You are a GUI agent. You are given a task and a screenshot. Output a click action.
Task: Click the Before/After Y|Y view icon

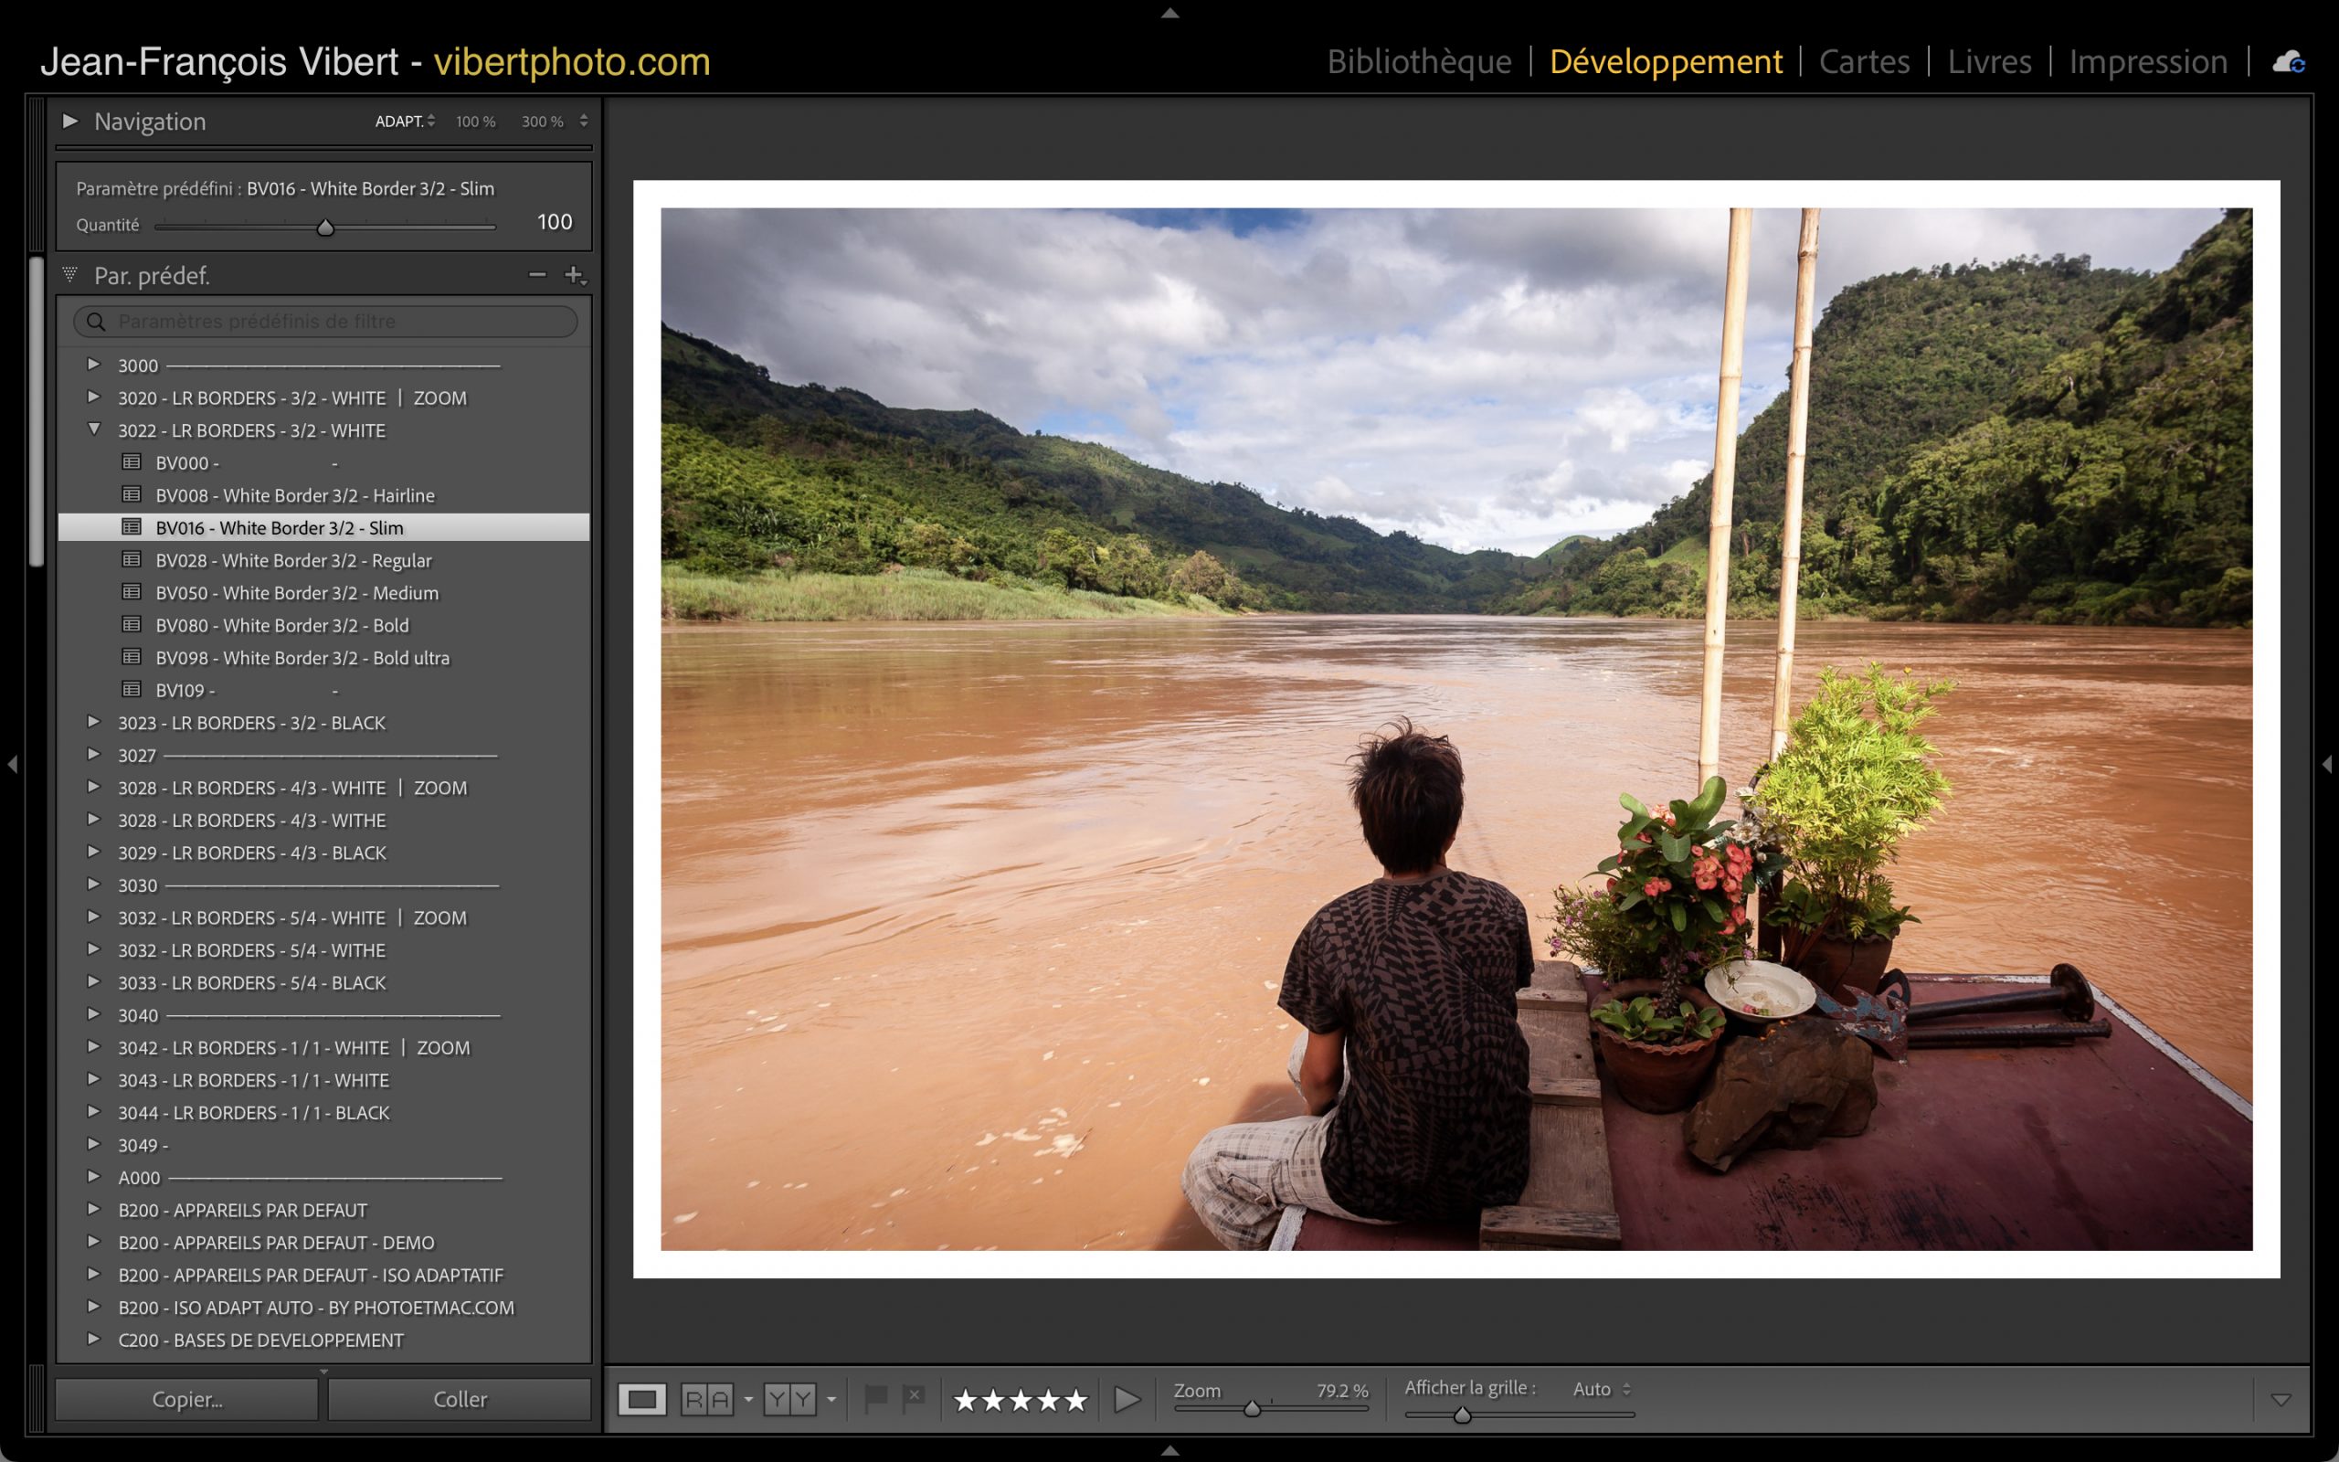(789, 1399)
